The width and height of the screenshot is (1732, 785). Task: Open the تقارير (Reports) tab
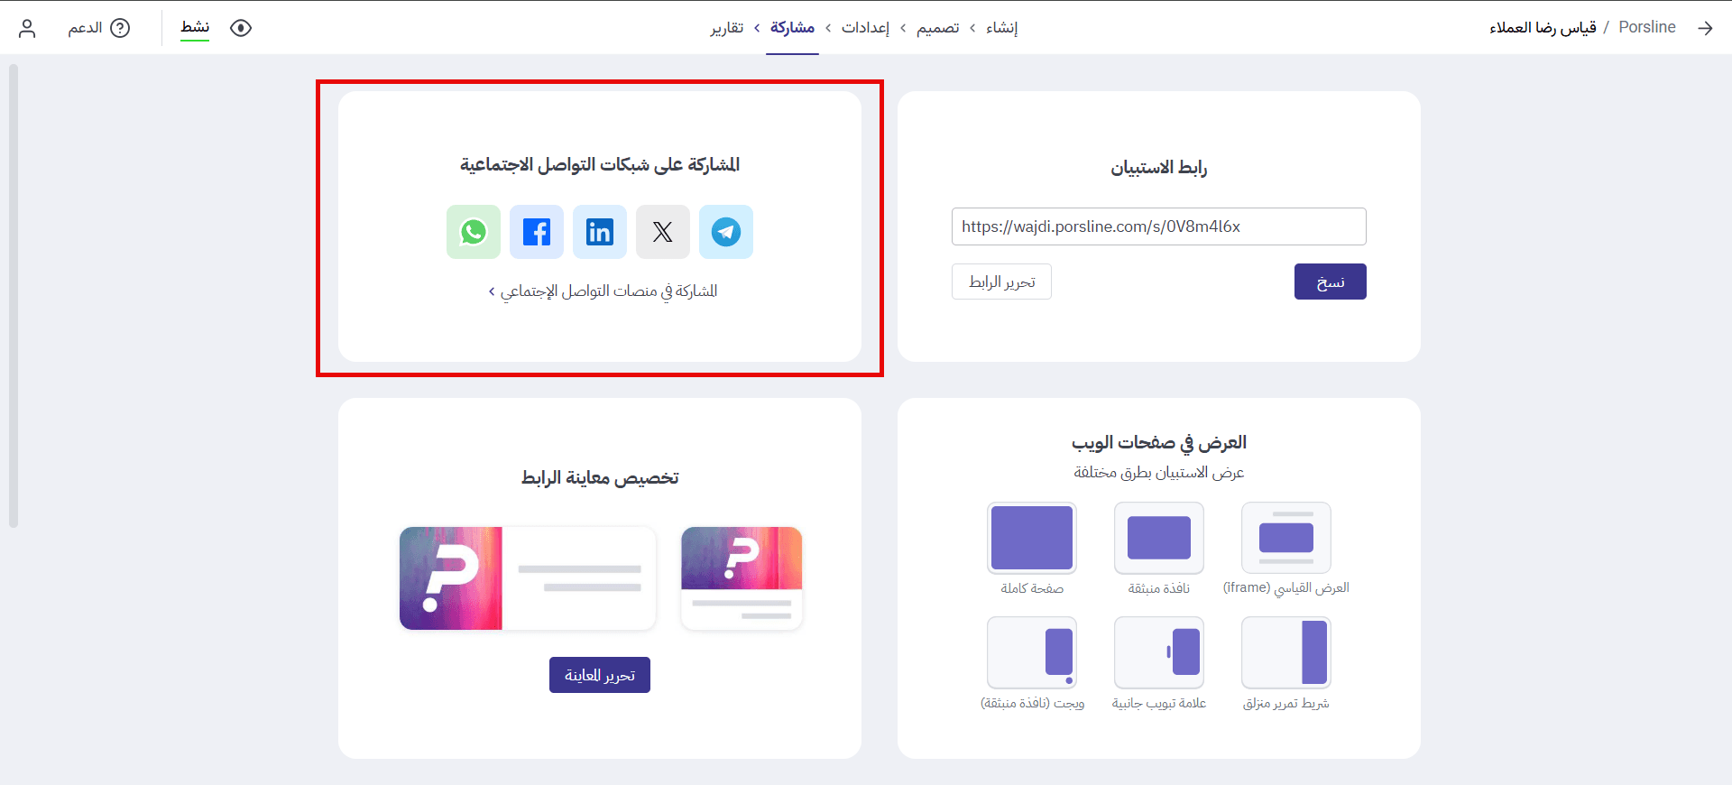(727, 28)
